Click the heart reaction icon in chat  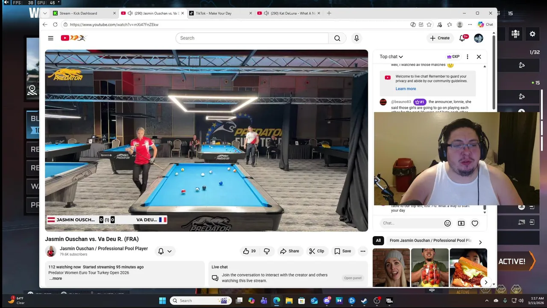475,223
